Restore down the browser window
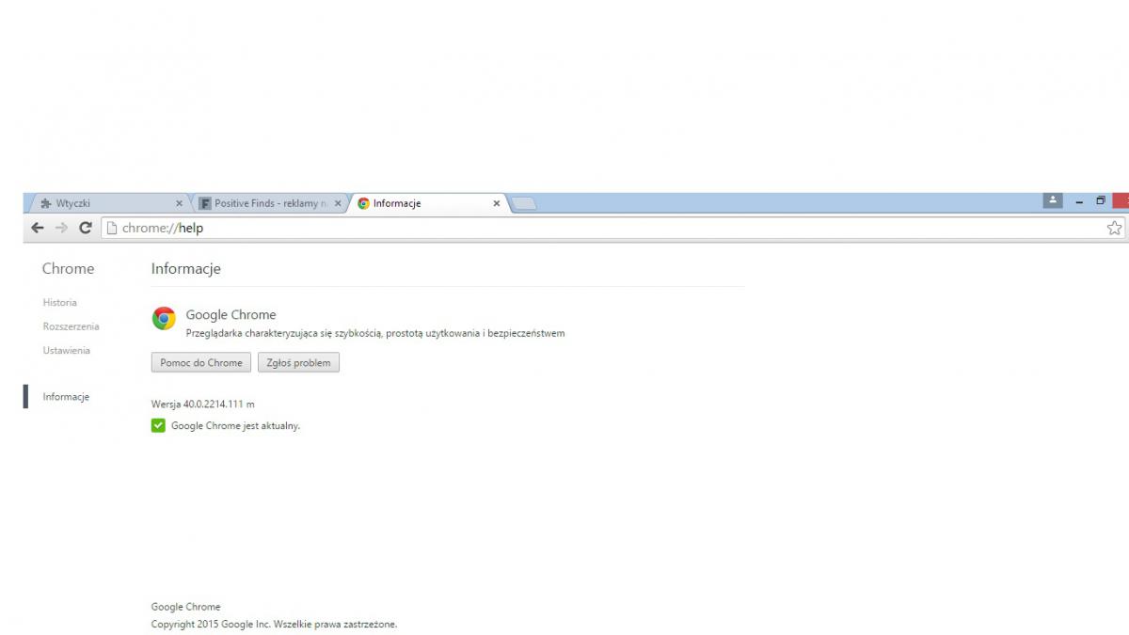 pyautogui.click(x=1101, y=201)
